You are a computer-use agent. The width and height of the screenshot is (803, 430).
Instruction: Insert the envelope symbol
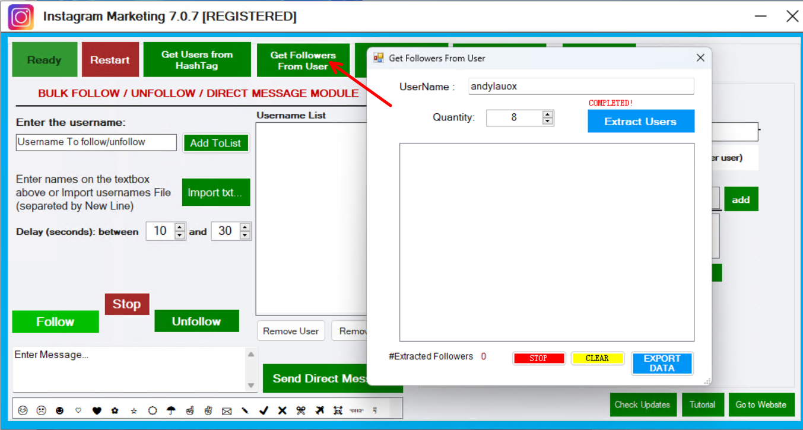(227, 410)
